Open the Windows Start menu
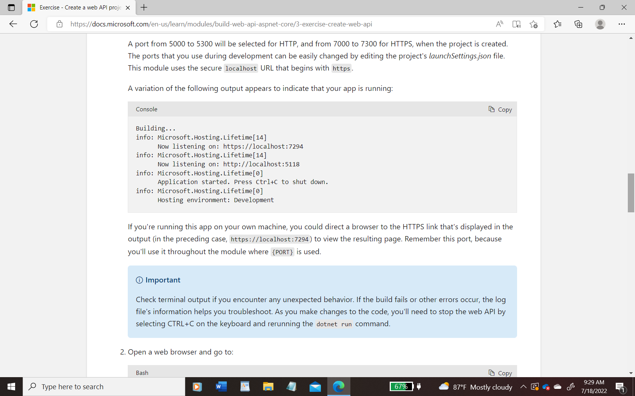 point(11,387)
